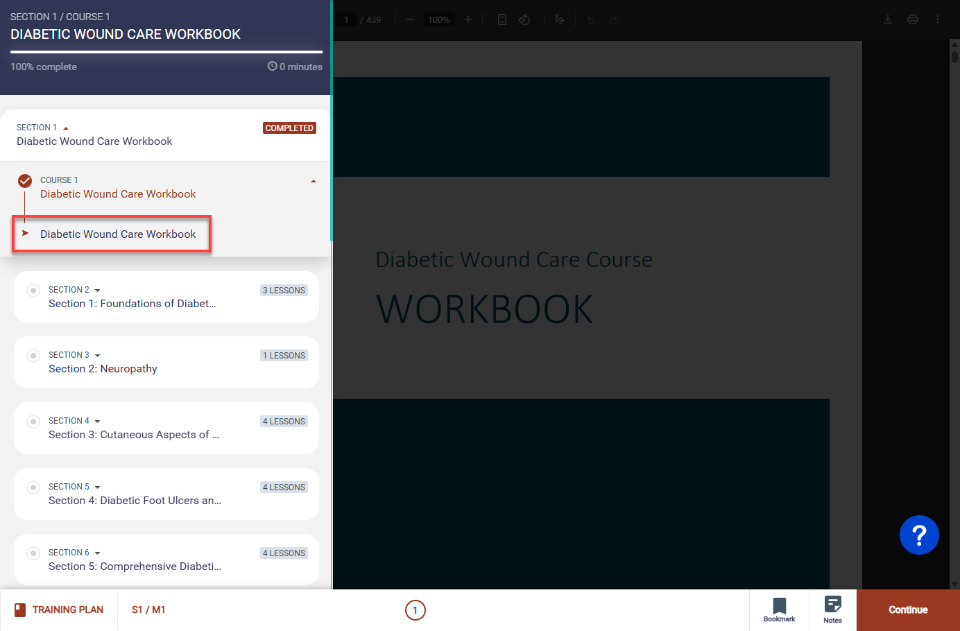Select the Section 2 radio circle
This screenshot has height=631, width=960.
[33, 290]
